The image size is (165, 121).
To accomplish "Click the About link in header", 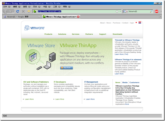I will (102, 23).
